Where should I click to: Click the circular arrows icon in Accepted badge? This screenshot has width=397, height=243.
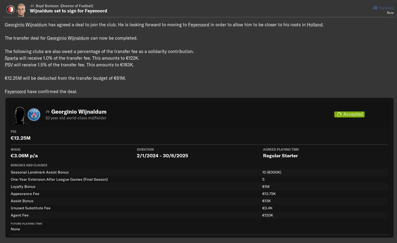click(x=339, y=114)
